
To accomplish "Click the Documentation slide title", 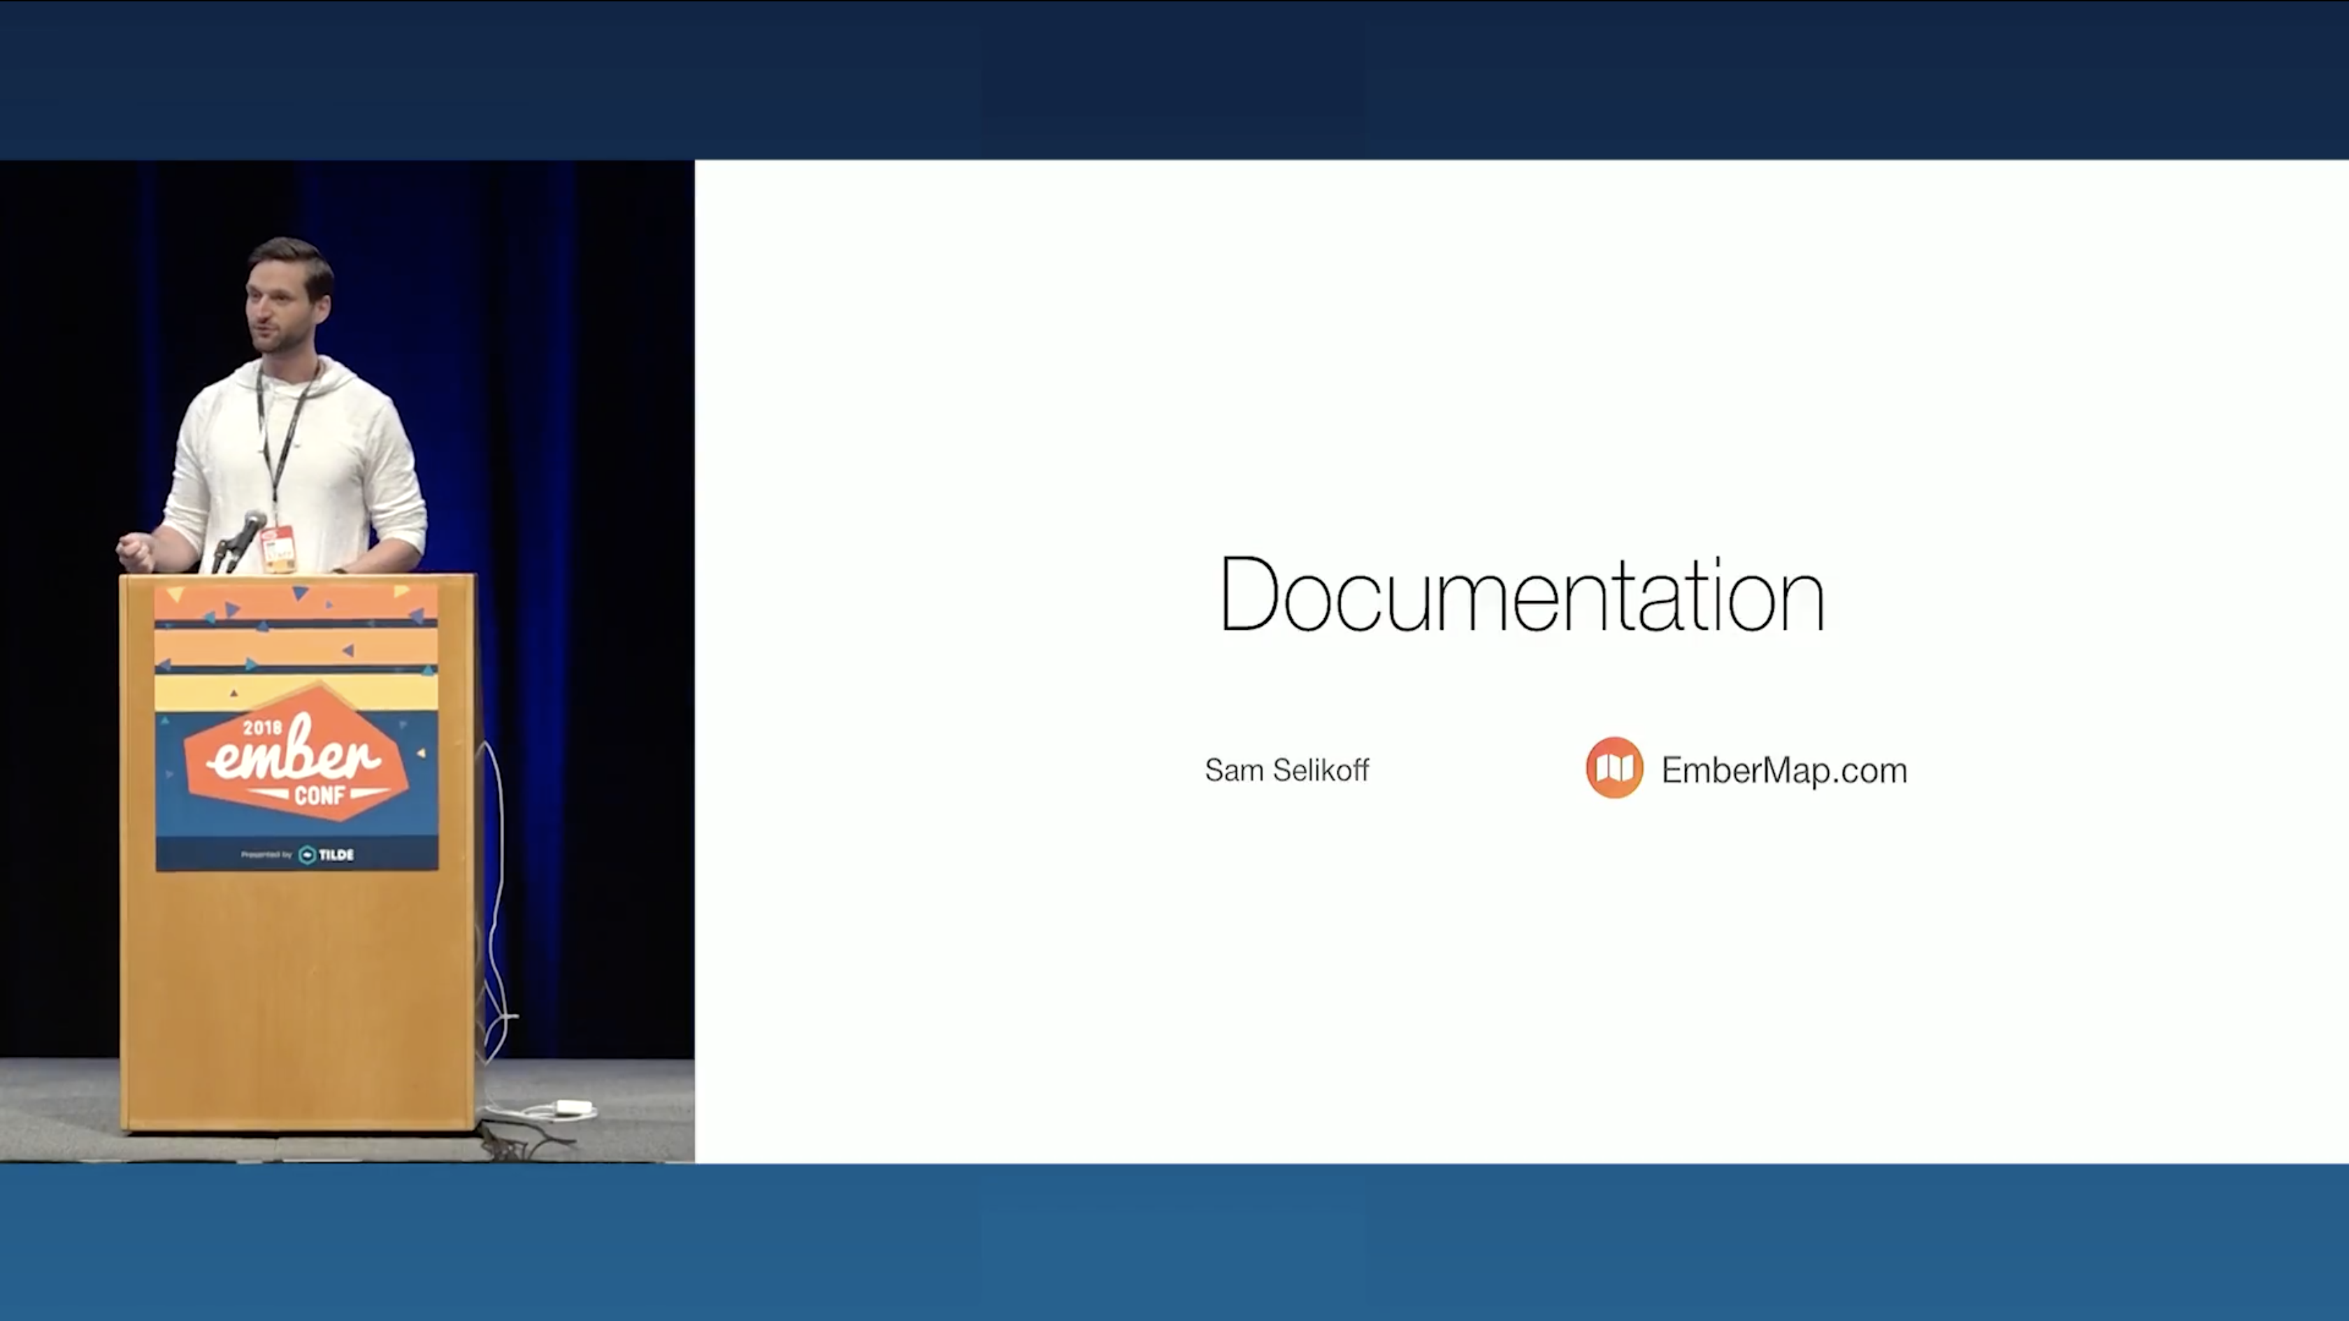I will pyautogui.click(x=1521, y=595).
